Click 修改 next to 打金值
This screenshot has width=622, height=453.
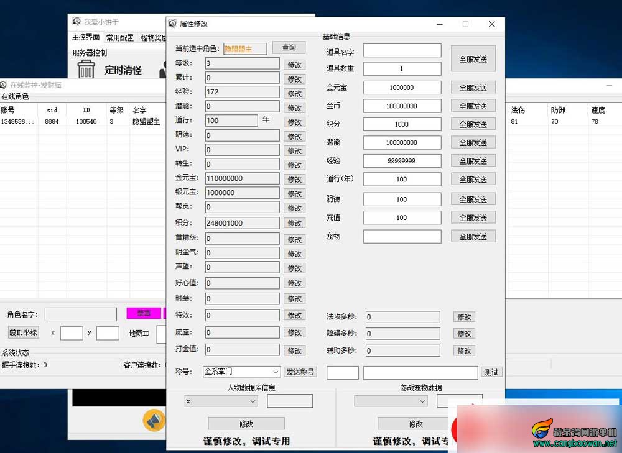point(294,350)
